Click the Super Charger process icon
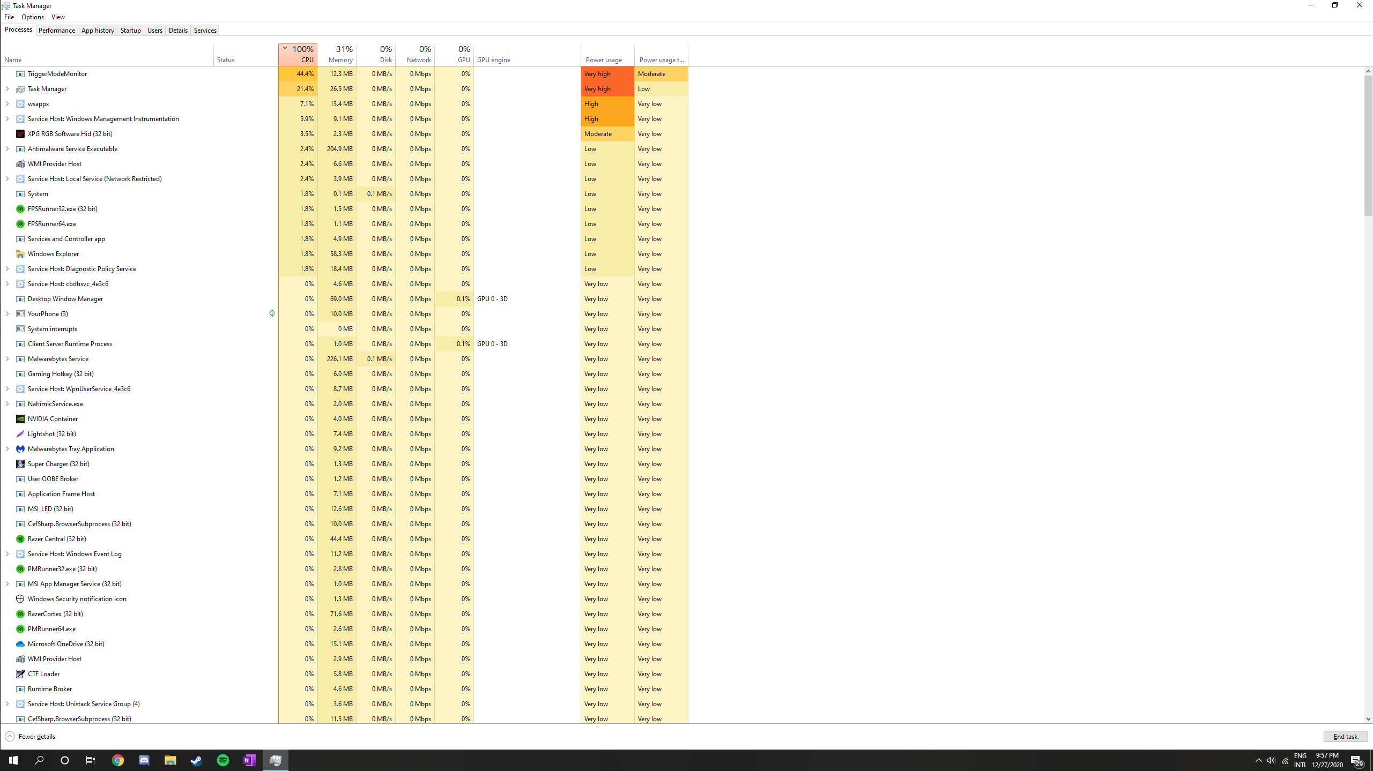Screen dimensions: 1373x771 20,464
